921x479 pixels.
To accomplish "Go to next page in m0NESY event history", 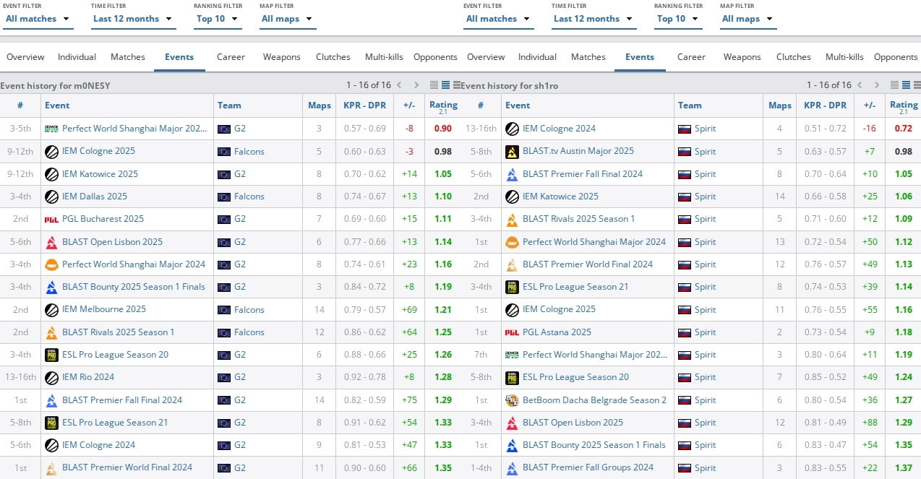I will [x=416, y=85].
